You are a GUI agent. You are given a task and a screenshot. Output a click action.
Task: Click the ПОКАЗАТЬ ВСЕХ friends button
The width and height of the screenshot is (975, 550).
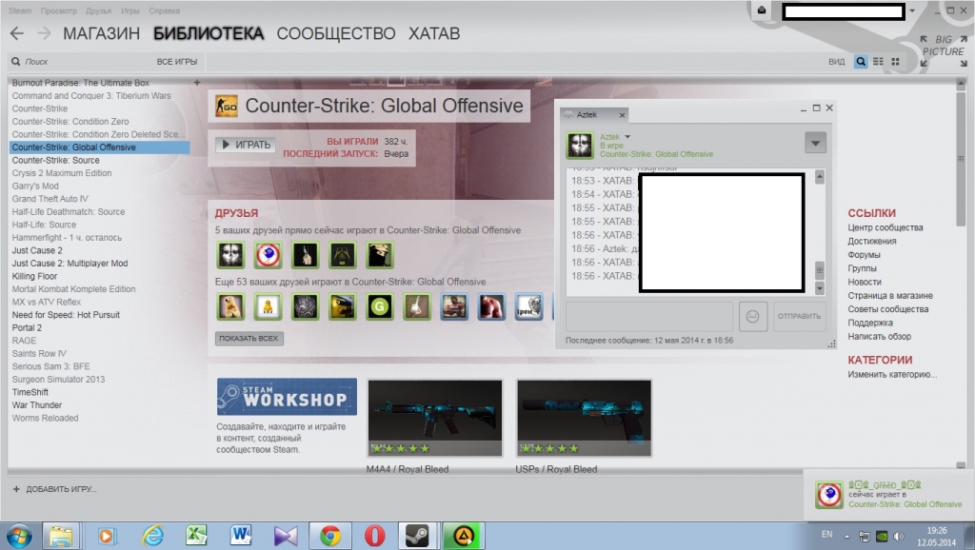pos(249,339)
